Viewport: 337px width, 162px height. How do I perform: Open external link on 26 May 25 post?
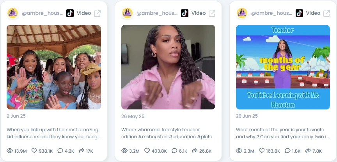212,13
